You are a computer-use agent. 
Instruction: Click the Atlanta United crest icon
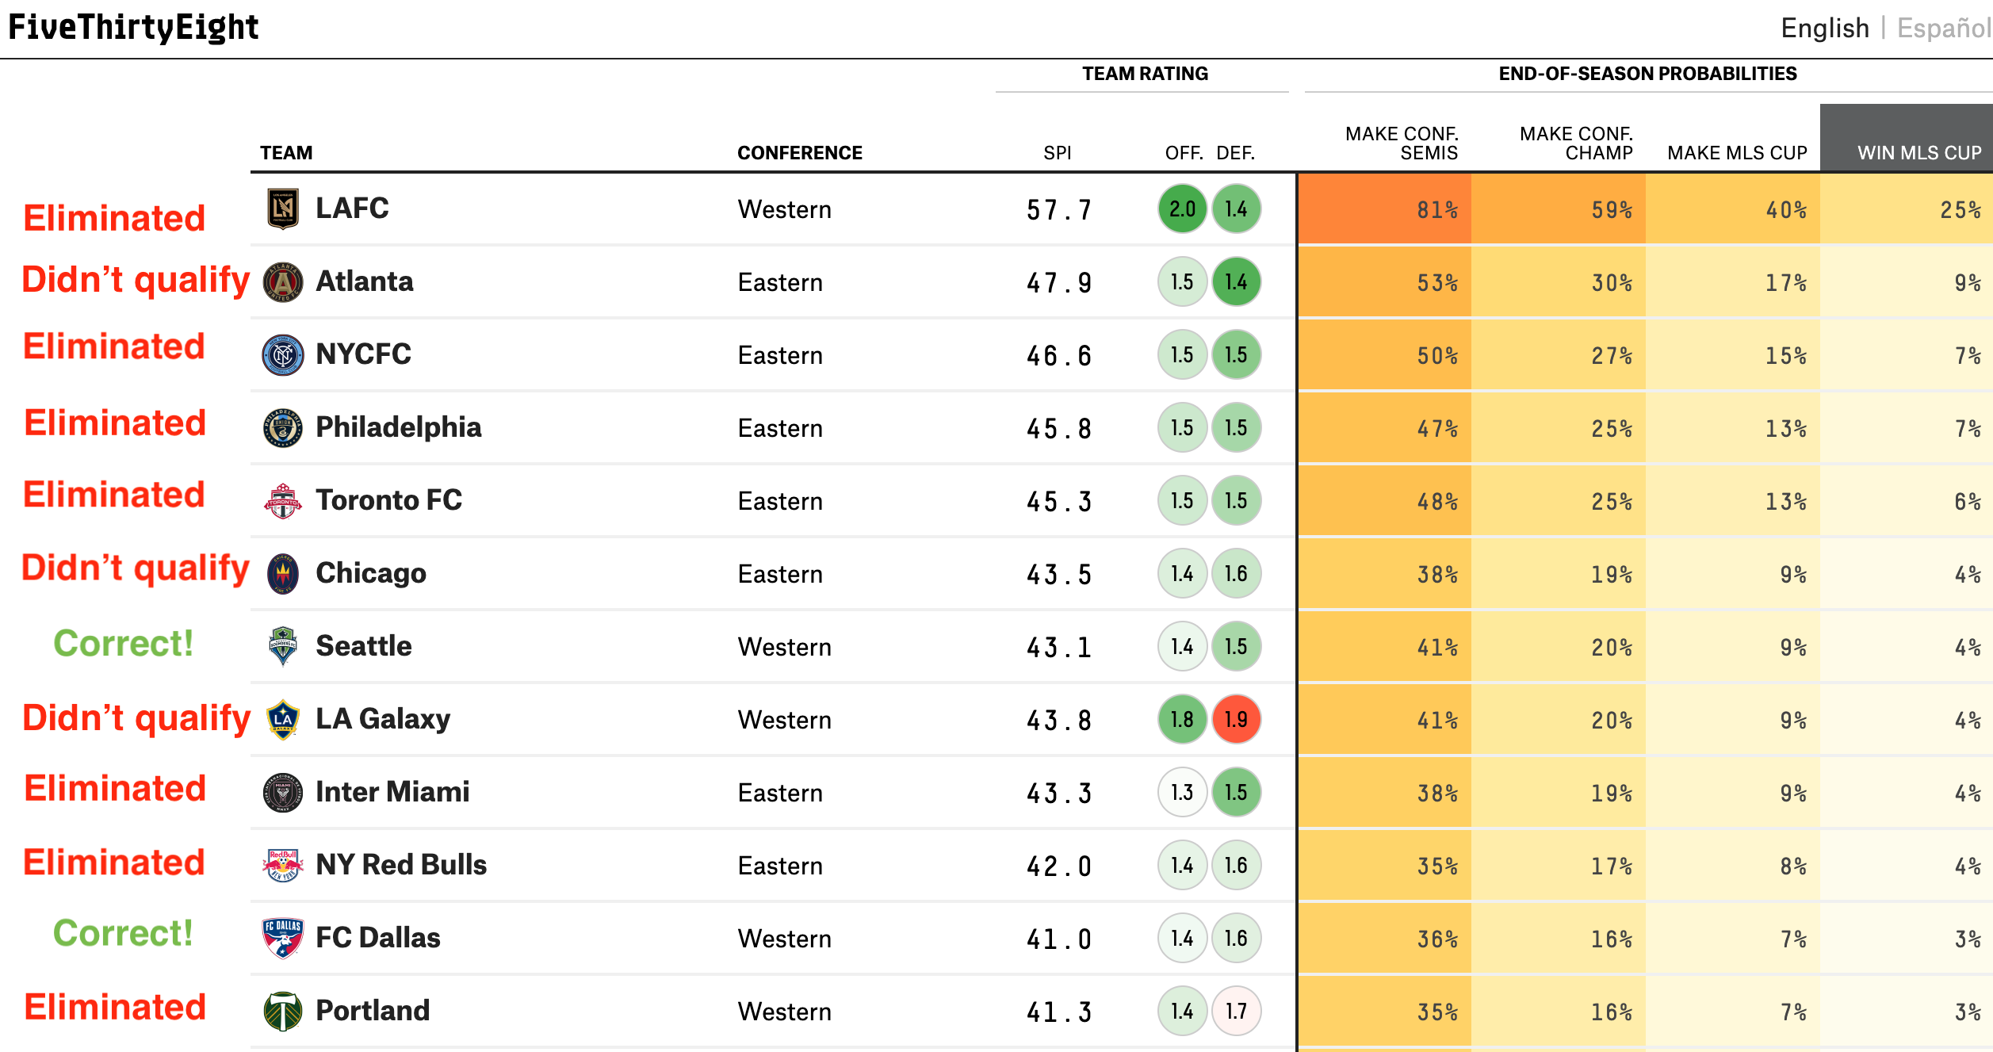click(283, 282)
